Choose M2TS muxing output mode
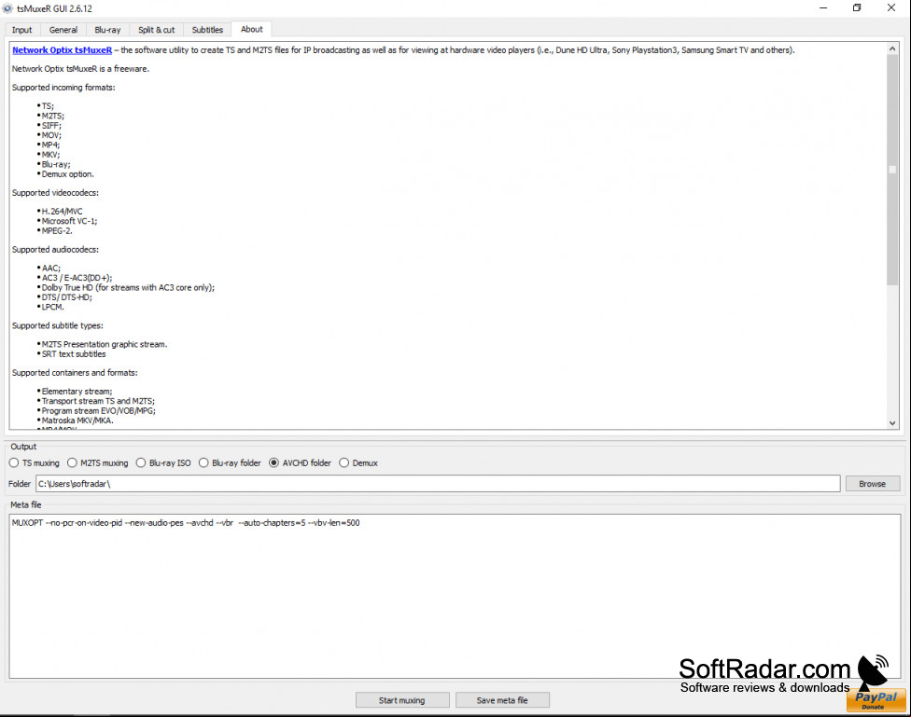This screenshot has width=911, height=717. click(98, 462)
